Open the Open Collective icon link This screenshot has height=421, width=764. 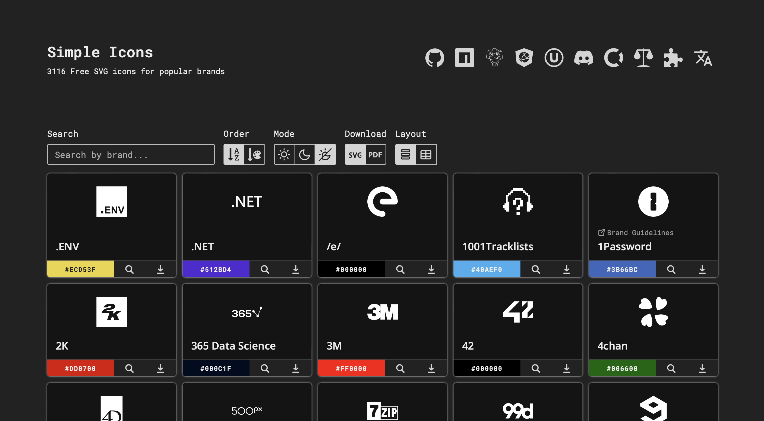pyautogui.click(x=613, y=57)
